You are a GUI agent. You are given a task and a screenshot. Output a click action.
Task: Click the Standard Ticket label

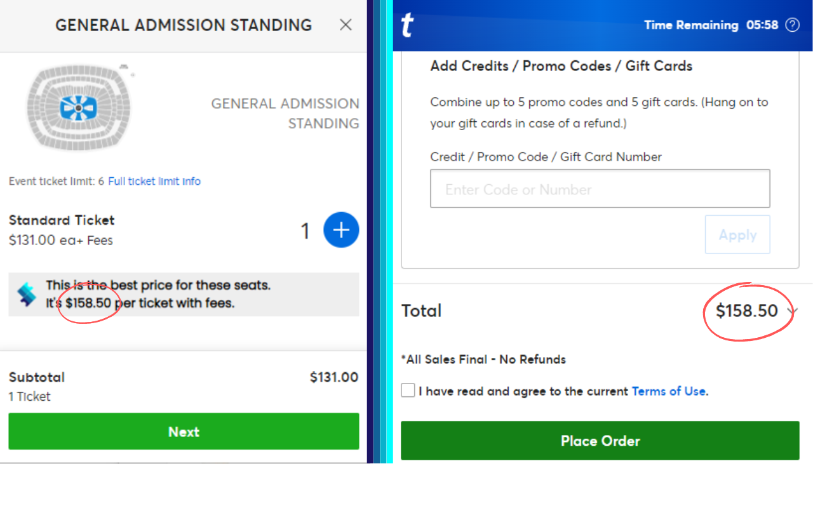[x=62, y=220]
